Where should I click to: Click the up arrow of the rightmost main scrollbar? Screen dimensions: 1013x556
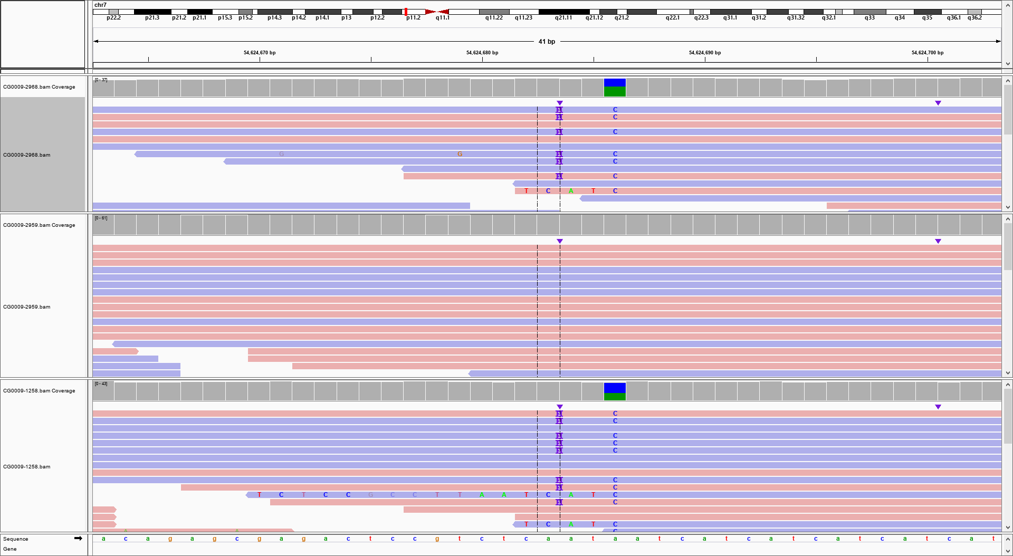click(1007, 5)
